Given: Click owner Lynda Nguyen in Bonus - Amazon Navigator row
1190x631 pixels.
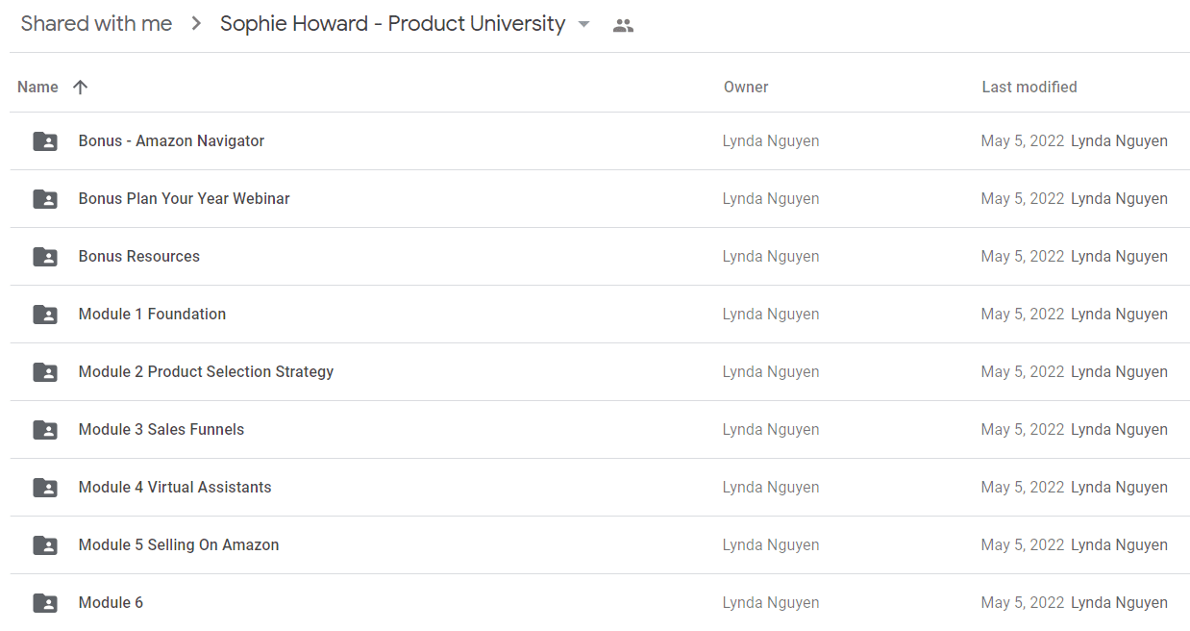Looking at the screenshot, I should pos(771,141).
